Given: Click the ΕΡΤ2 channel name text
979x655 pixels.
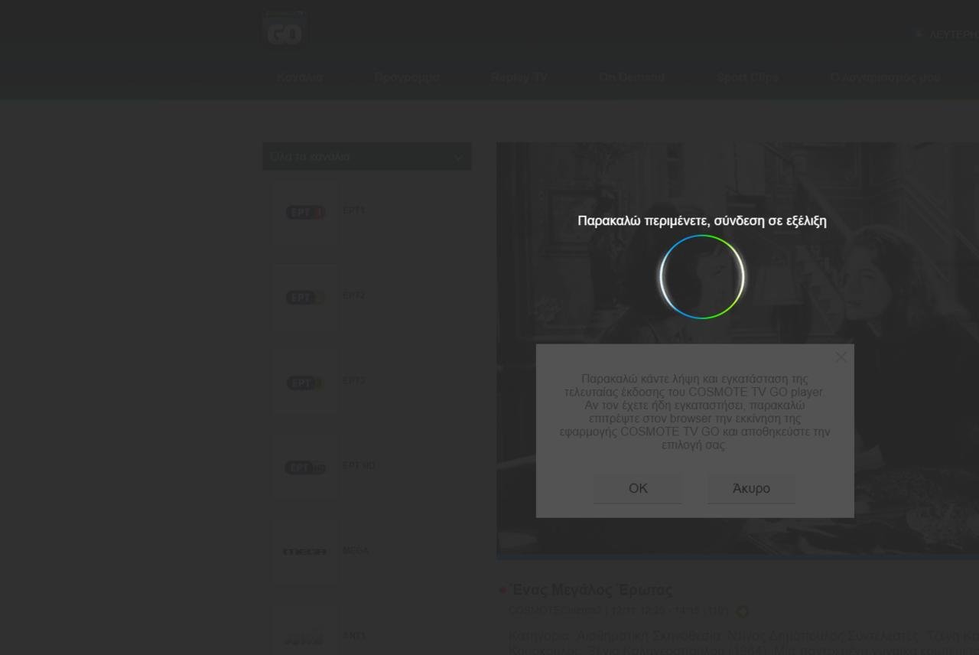Looking at the screenshot, I should (x=354, y=296).
